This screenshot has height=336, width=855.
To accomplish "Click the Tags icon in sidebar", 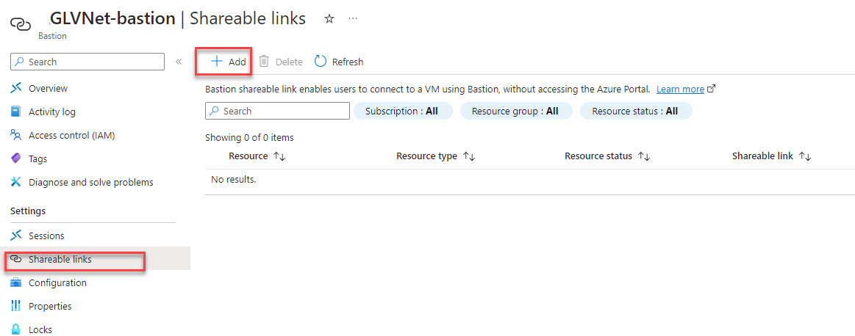I will 16,158.
